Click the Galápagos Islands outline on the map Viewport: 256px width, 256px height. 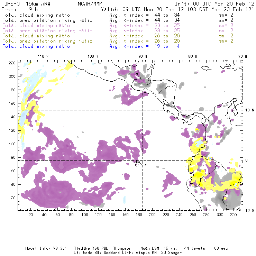point(138,161)
